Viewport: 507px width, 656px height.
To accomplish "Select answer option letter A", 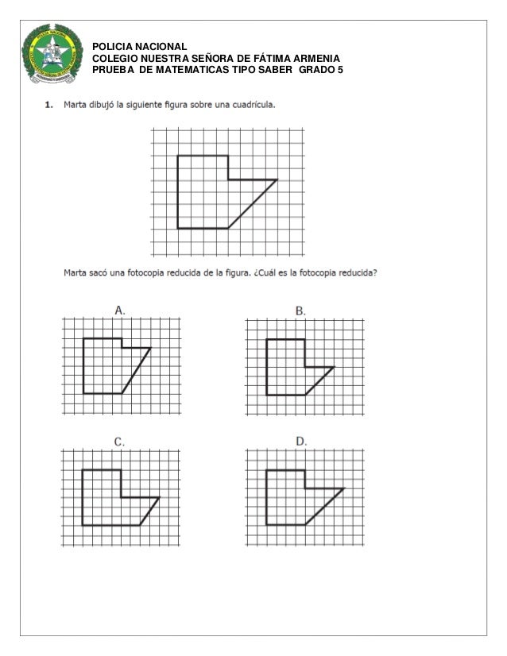I will (120, 311).
